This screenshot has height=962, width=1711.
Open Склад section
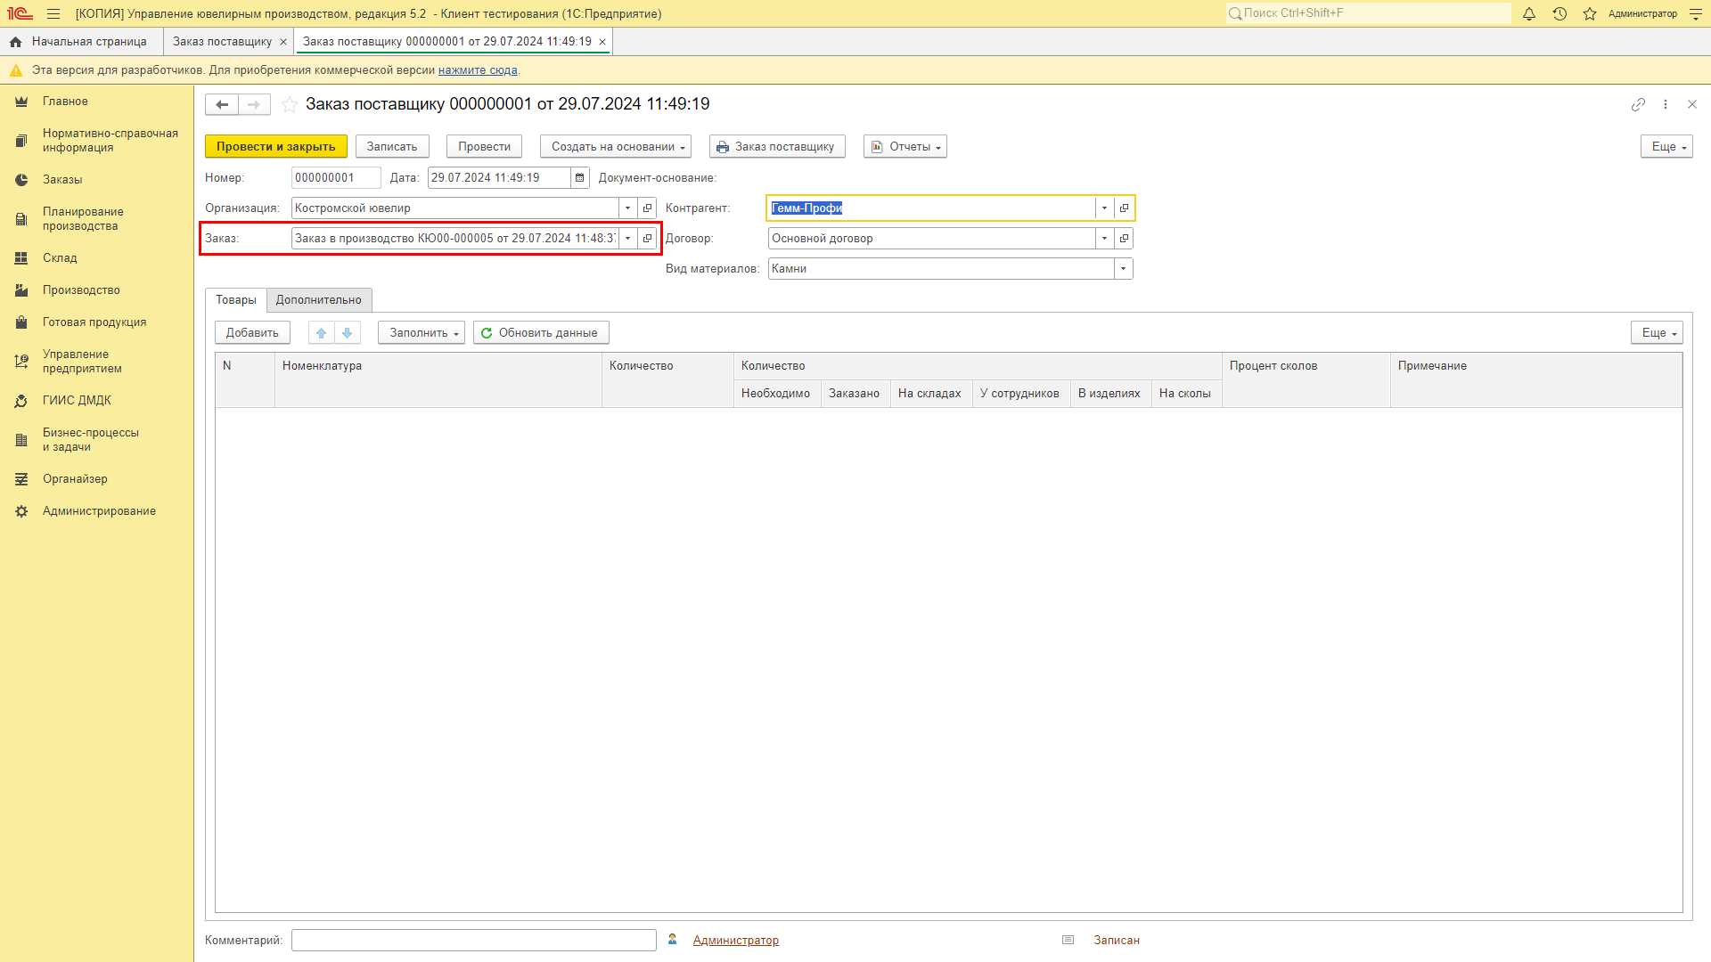pyautogui.click(x=60, y=258)
